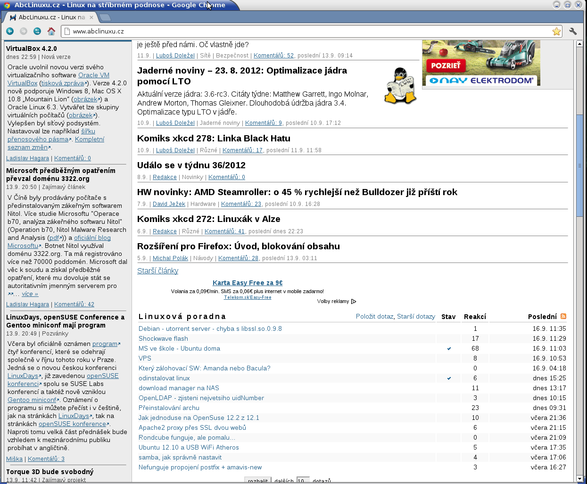Click the Chrome icon in title bar
The height and width of the screenshot is (484, 587).
point(7,5)
